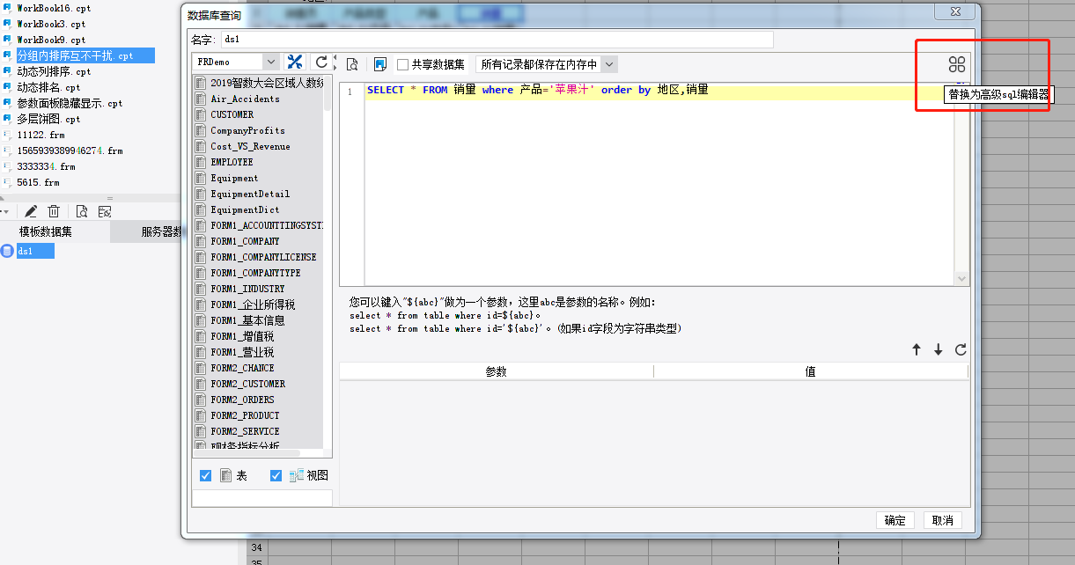
Task: Select the FORM1_营业税 table
Action: point(242,352)
